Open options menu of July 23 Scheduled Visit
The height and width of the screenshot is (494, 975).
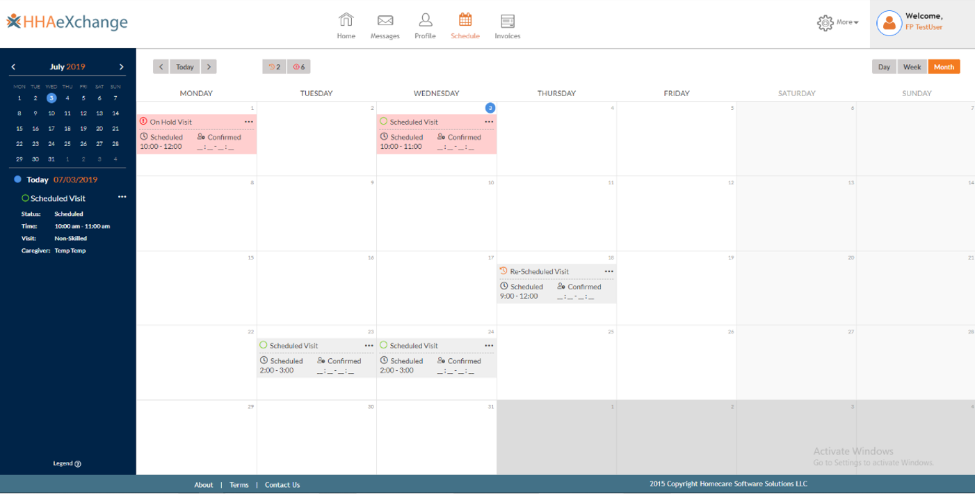pyautogui.click(x=369, y=346)
